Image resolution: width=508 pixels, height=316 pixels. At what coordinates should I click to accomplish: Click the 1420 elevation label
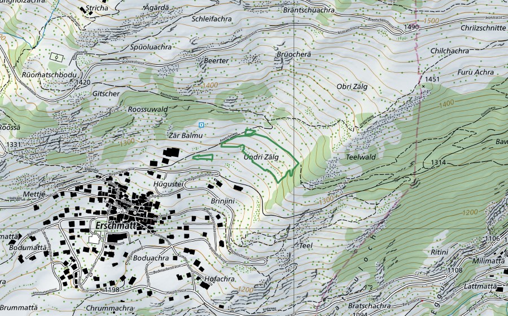point(82,82)
